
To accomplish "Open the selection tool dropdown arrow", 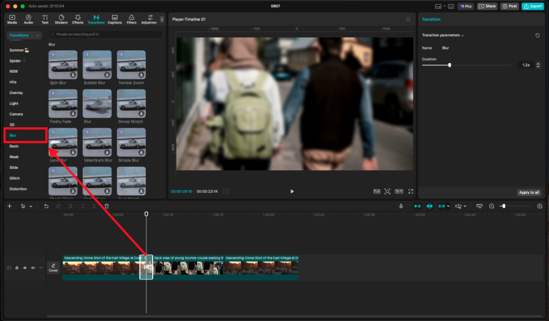I will (x=31, y=207).
